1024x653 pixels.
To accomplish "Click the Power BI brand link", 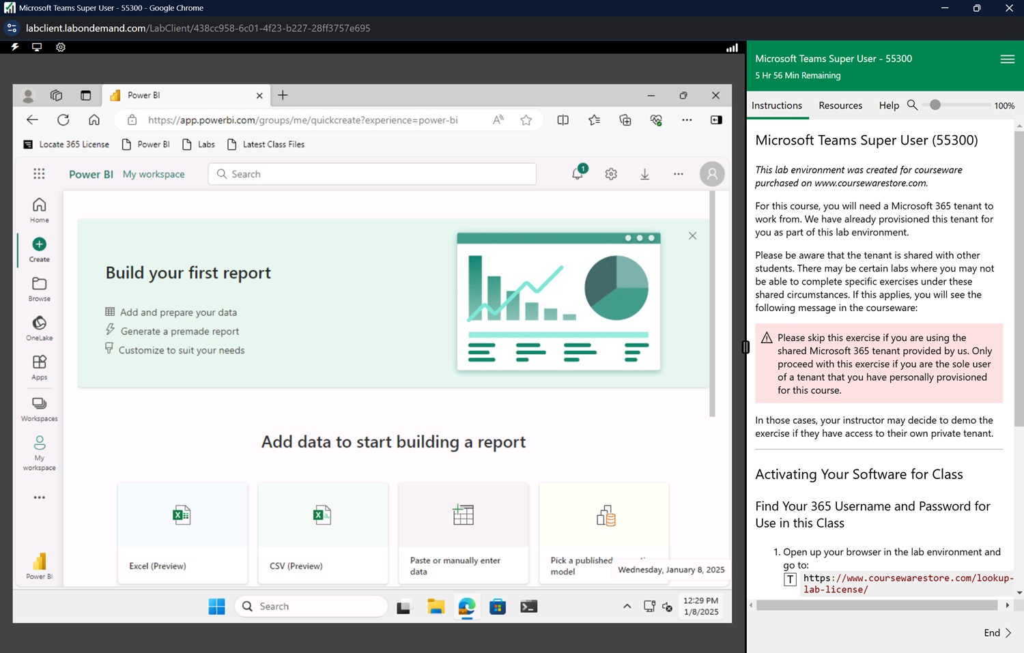I will (x=91, y=174).
